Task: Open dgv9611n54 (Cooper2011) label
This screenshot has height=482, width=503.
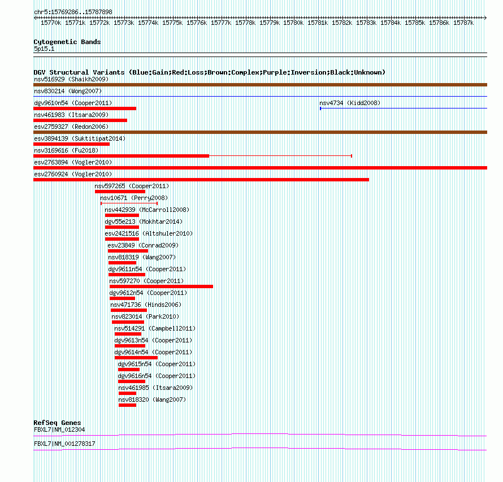Action: 147,269
